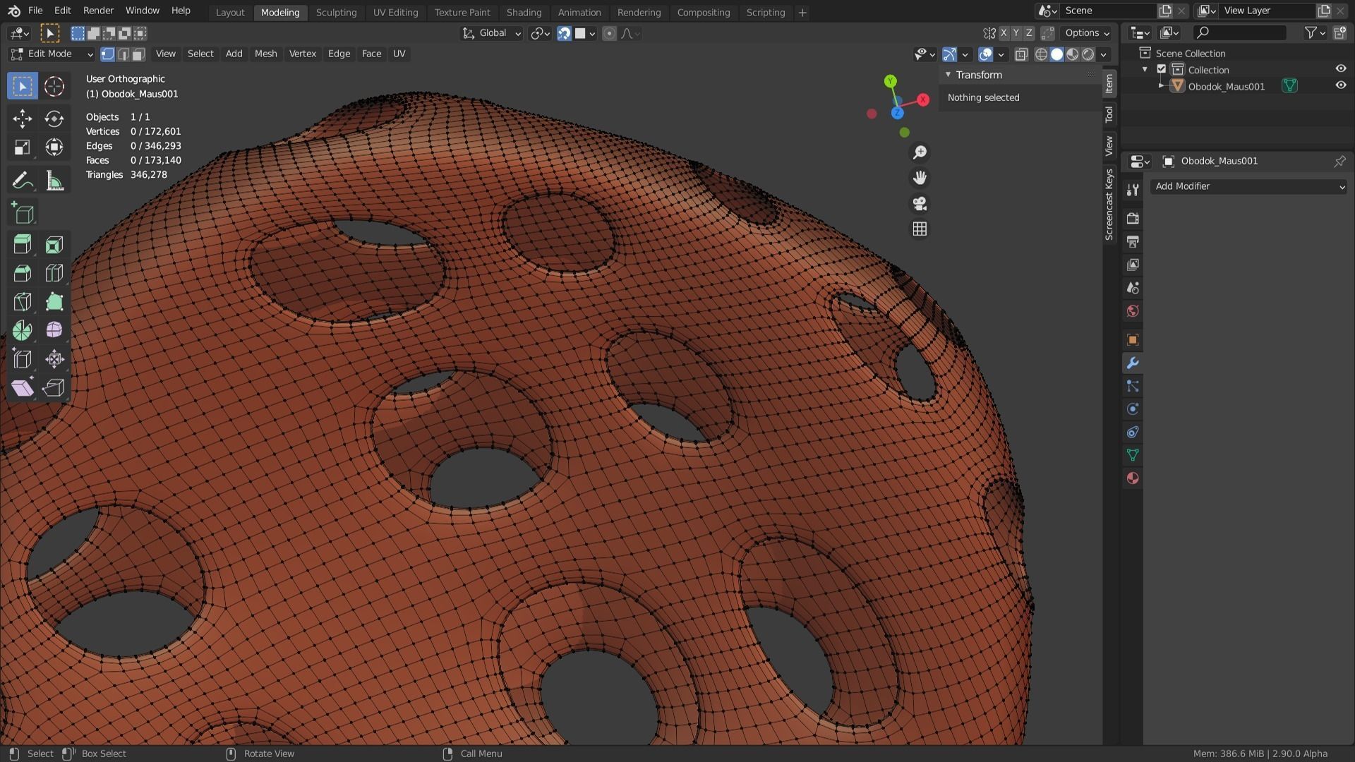
Task: Open Global transform orientation dropdown
Action: click(491, 33)
